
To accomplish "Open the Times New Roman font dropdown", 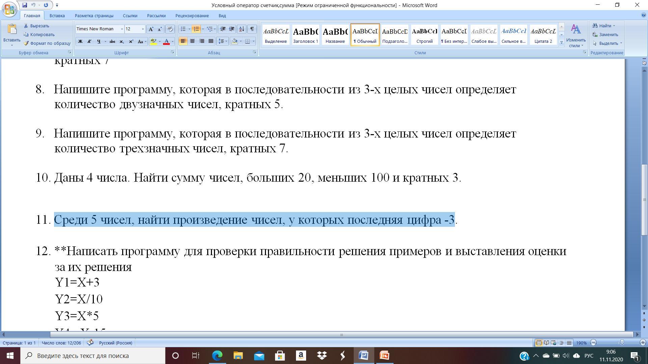I will 122,29.
